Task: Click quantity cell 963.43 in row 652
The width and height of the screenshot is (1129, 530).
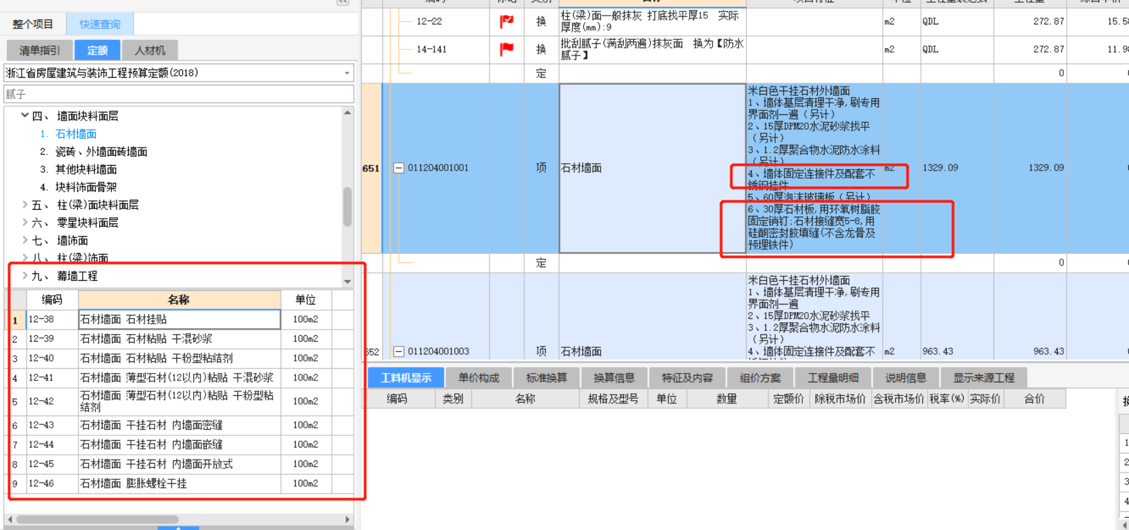Action: 1030,351
